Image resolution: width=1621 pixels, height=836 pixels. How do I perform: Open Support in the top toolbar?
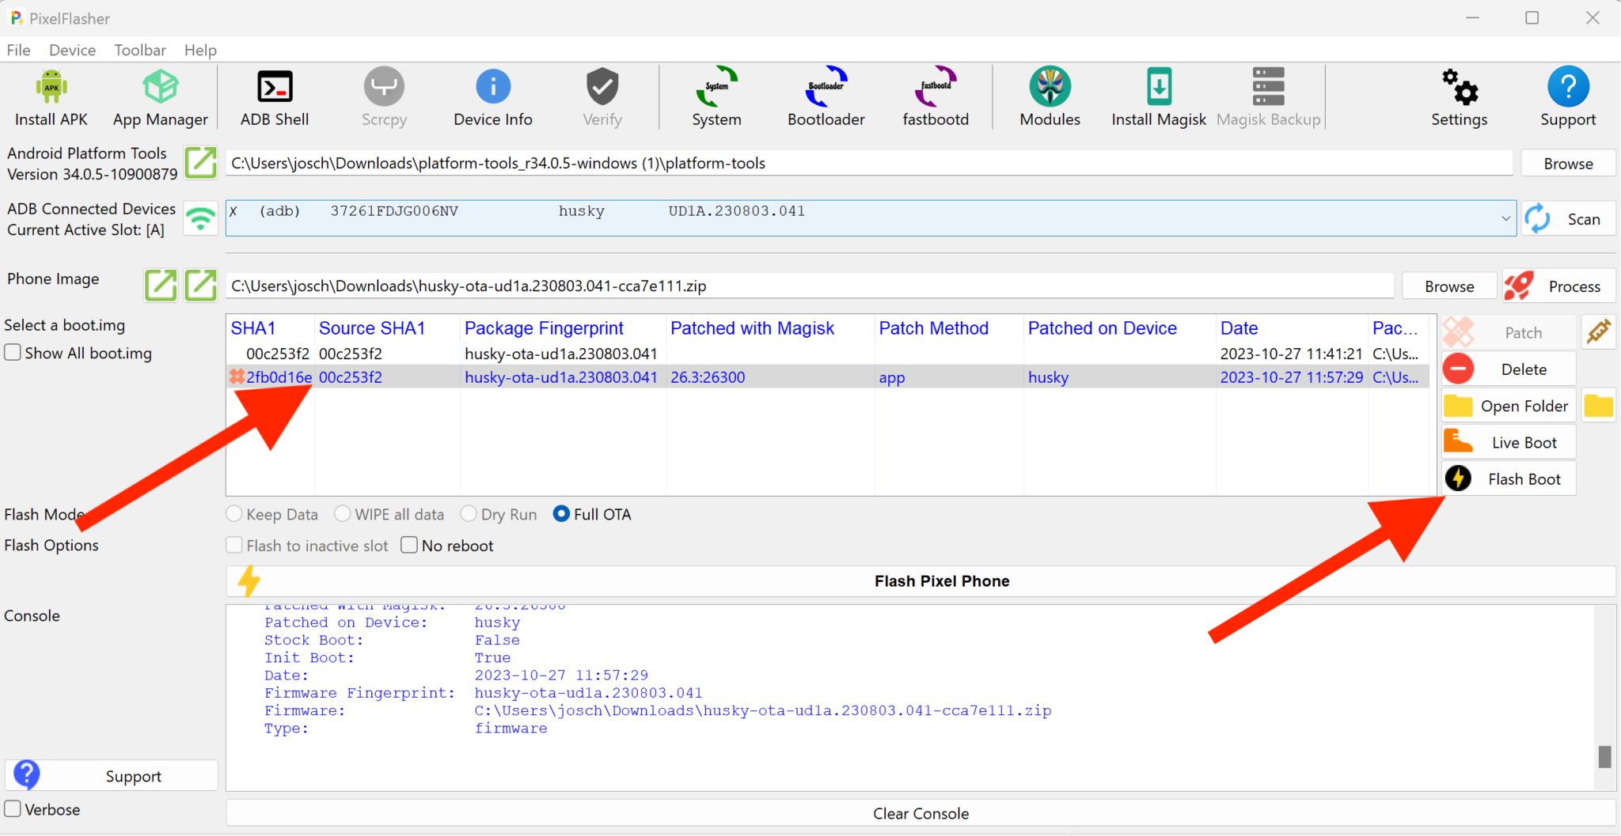(x=1568, y=97)
